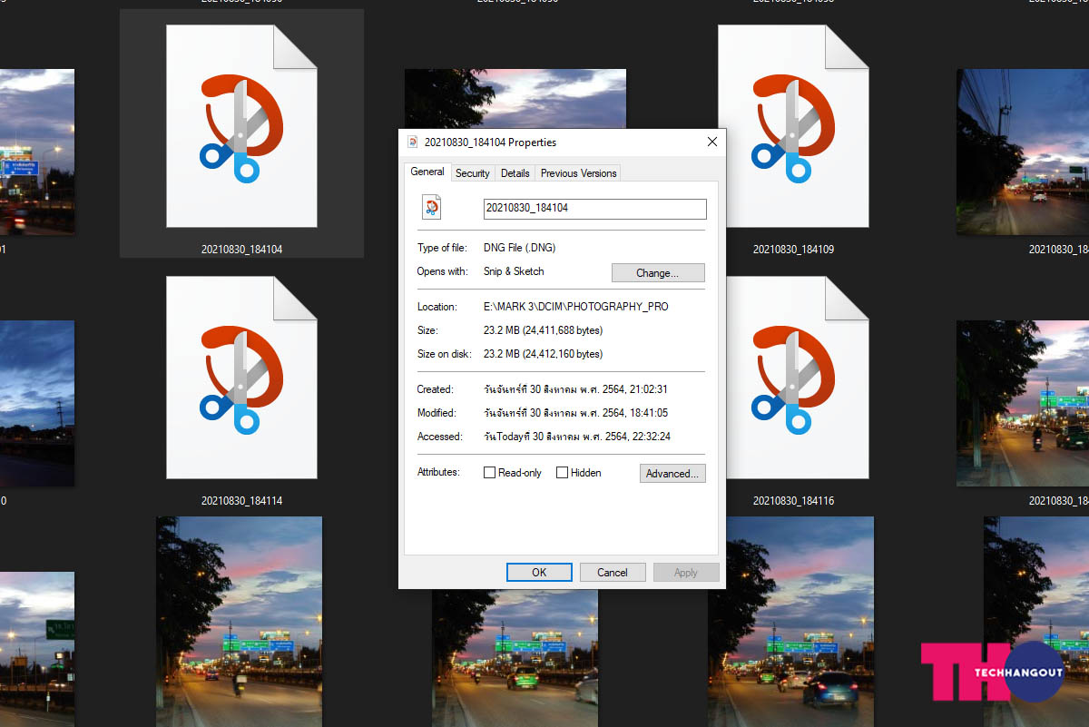Click the location path E:\MARK 3\DCIM\PHOTOGRAPHY_PRO

click(575, 307)
